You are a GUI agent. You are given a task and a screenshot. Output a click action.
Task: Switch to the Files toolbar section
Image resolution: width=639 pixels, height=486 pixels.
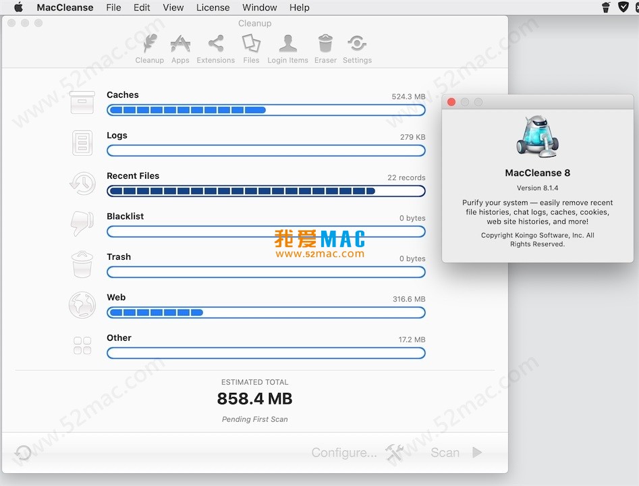coord(251,49)
